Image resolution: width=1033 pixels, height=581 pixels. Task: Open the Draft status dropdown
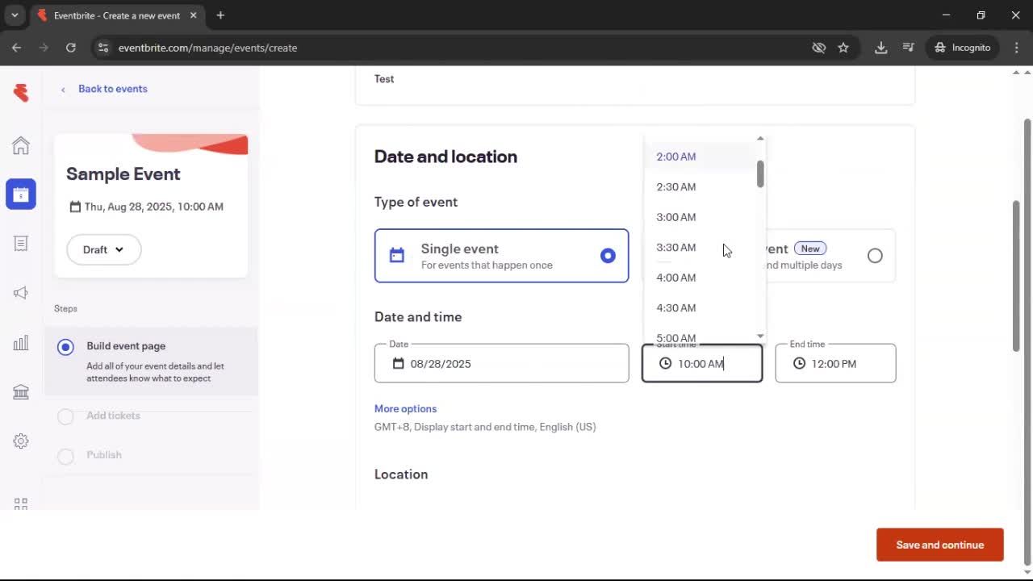coord(103,249)
